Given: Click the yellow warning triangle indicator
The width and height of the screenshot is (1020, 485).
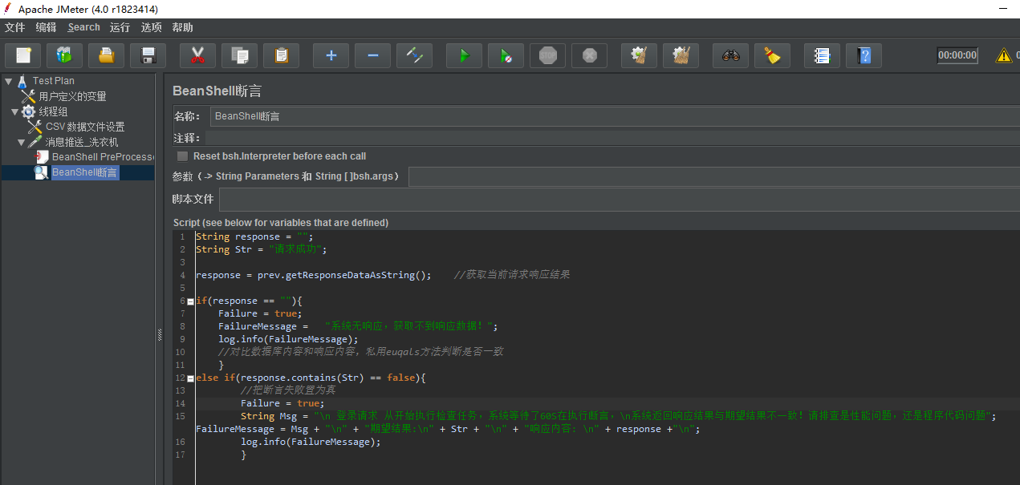Looking at the screenshot, I should coord(1003,55).
